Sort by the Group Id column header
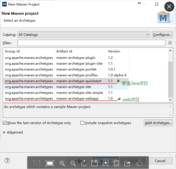Screen dimensions: 176x169 coord(29,51)
